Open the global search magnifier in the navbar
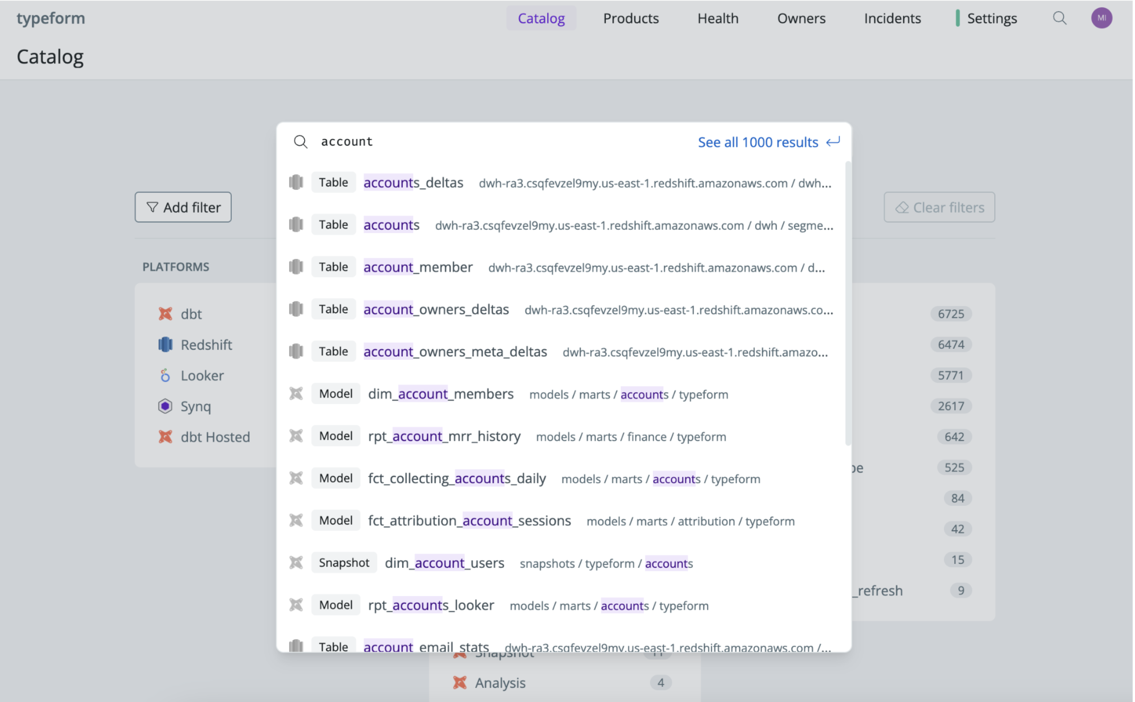This screenshot has height=702, width=1135. point(1060,18)
